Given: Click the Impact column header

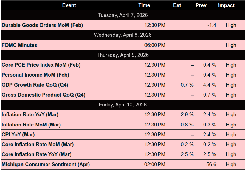Looking at the screenshot, I should 226,5.
